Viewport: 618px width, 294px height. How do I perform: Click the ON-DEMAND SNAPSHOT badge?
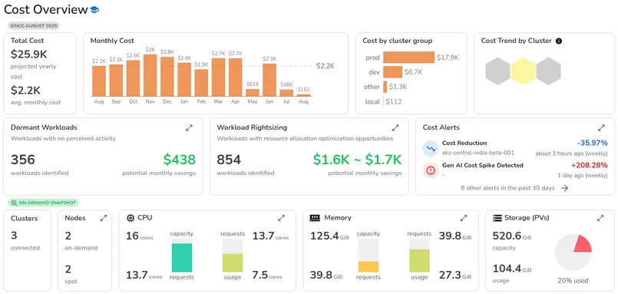point(43,203)
